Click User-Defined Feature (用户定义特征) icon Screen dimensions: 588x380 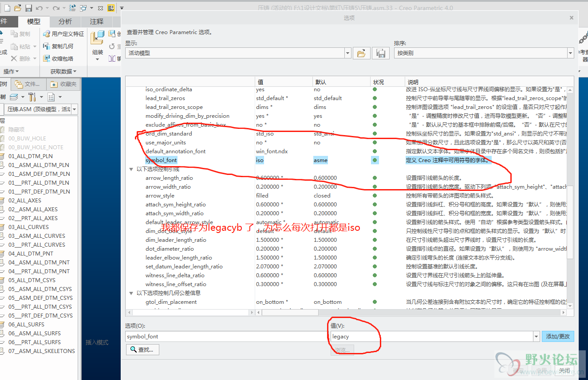[x=47, y=34]
